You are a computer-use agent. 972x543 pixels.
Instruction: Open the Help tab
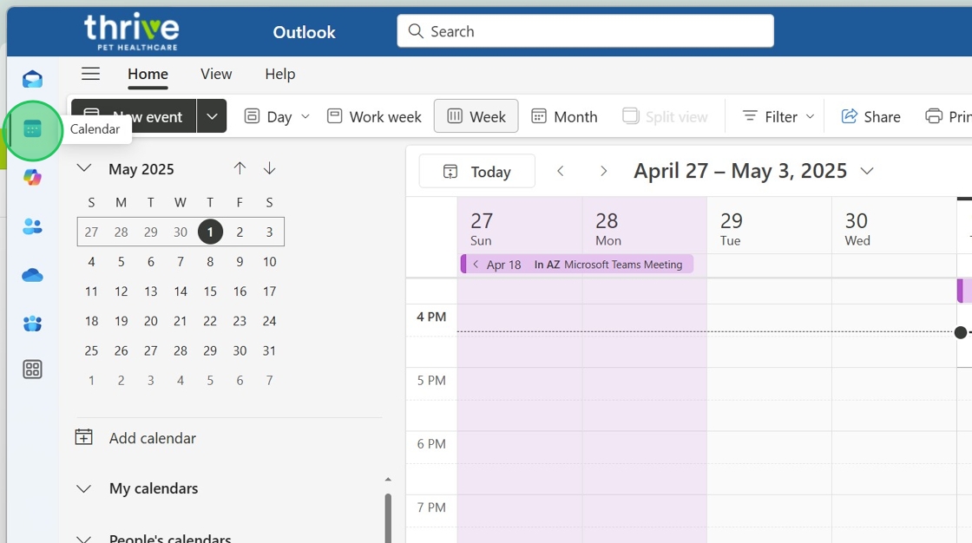(x=279, y=74)
